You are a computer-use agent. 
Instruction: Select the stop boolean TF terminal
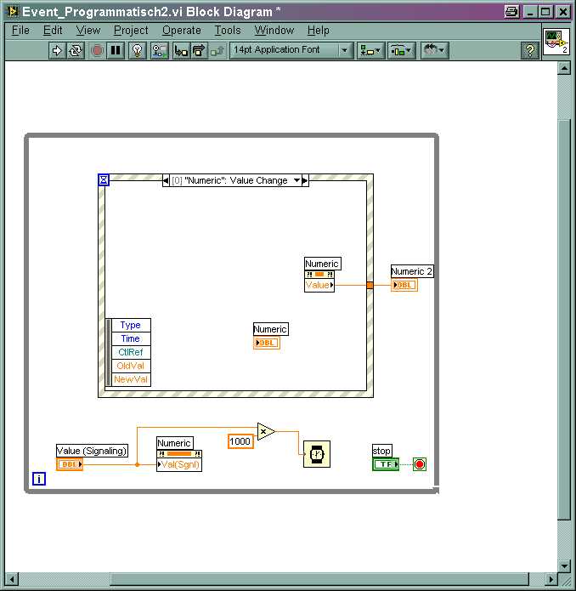pos(386,464)
